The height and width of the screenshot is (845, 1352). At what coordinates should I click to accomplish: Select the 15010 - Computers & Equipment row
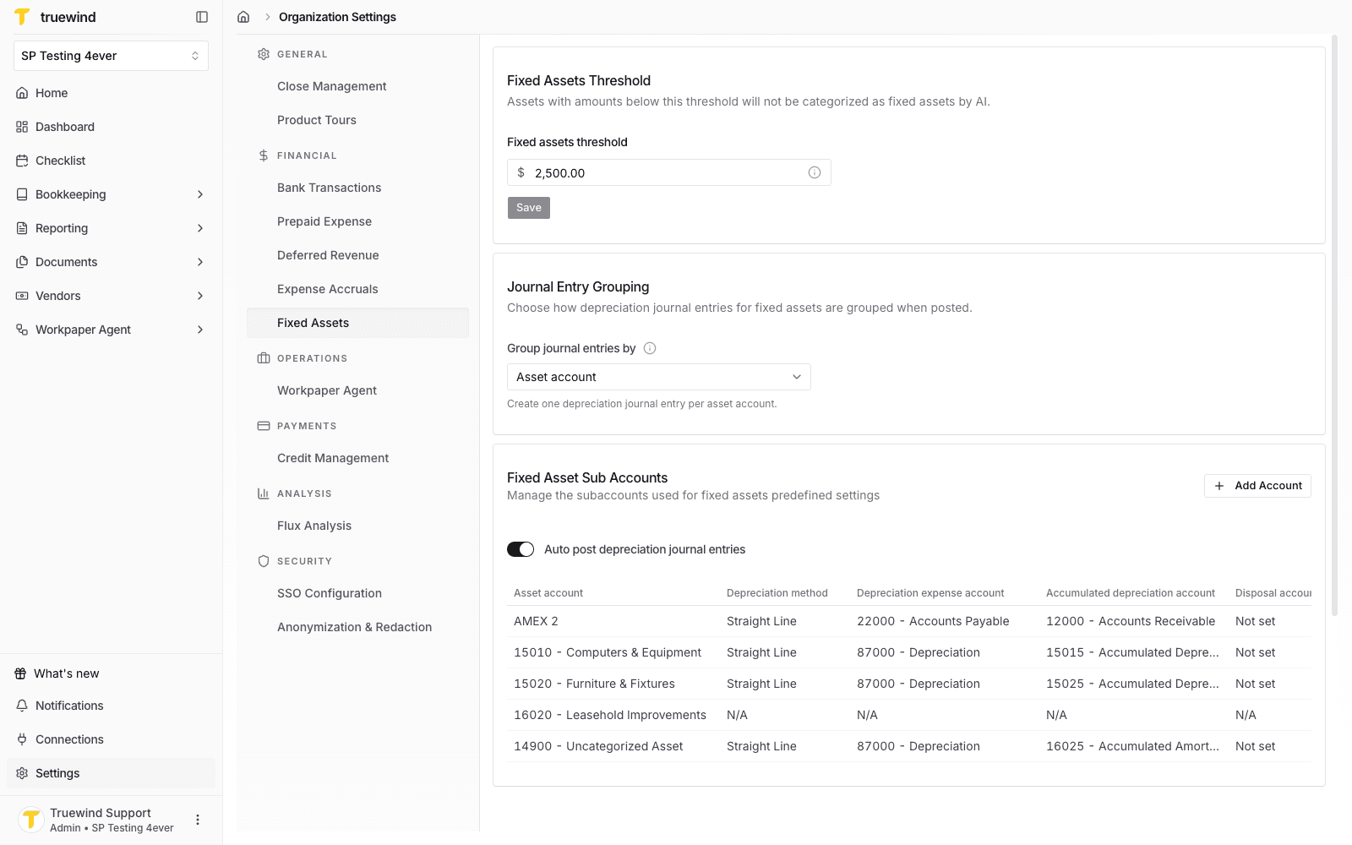909,652
